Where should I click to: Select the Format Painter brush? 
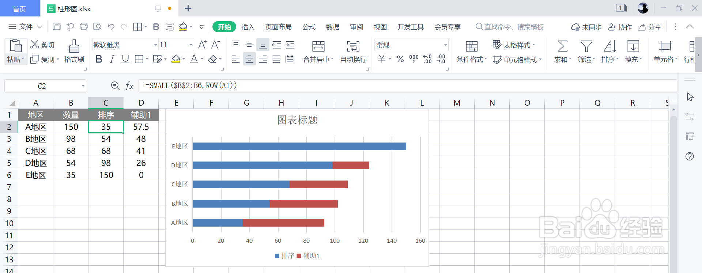tap(74, 46)
